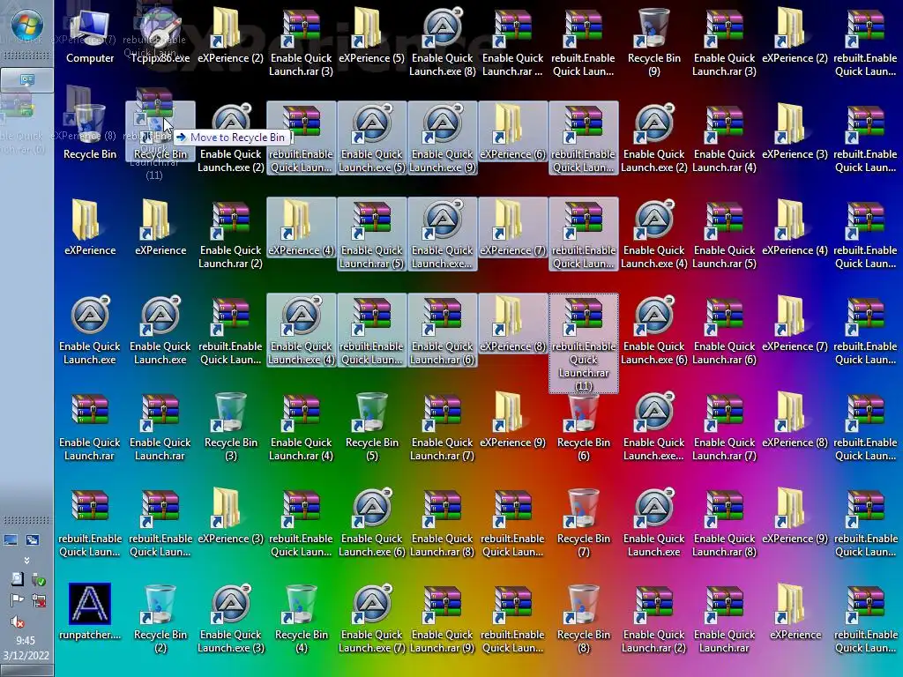Select the eXPerience (5) folder shortcut
The height and width of the screenshot is (677, 903).
[371, 35]
